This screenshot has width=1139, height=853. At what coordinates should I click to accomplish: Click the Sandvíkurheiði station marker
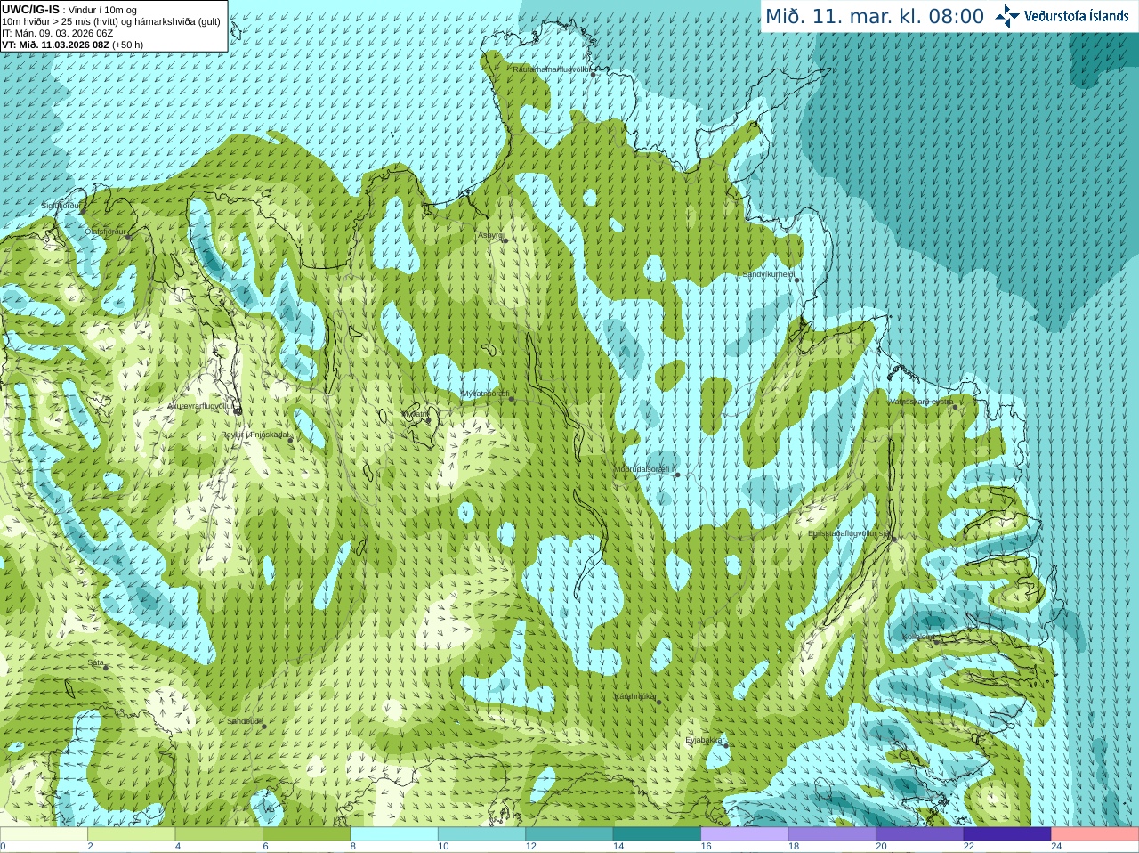pos(797,280)
